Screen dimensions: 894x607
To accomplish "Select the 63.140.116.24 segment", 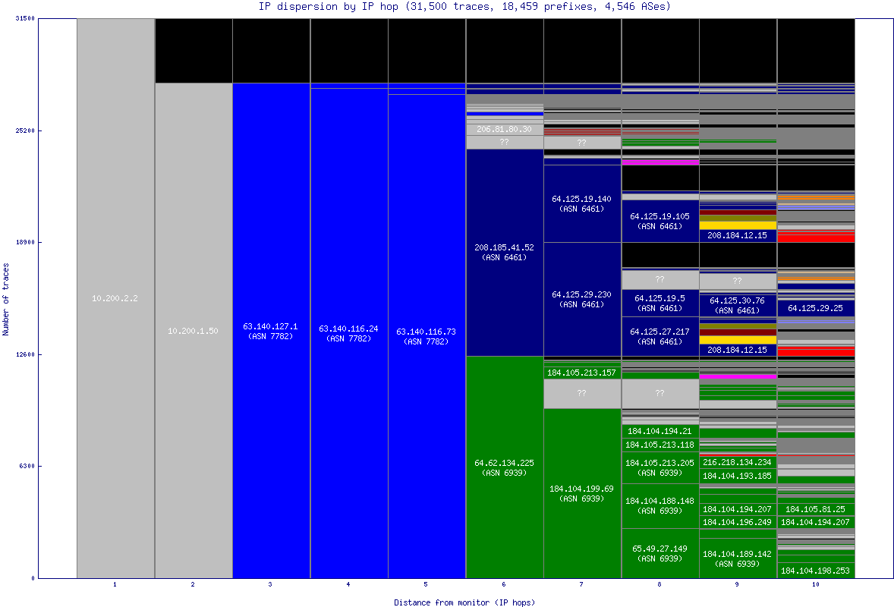I will (x=348, y=333).
